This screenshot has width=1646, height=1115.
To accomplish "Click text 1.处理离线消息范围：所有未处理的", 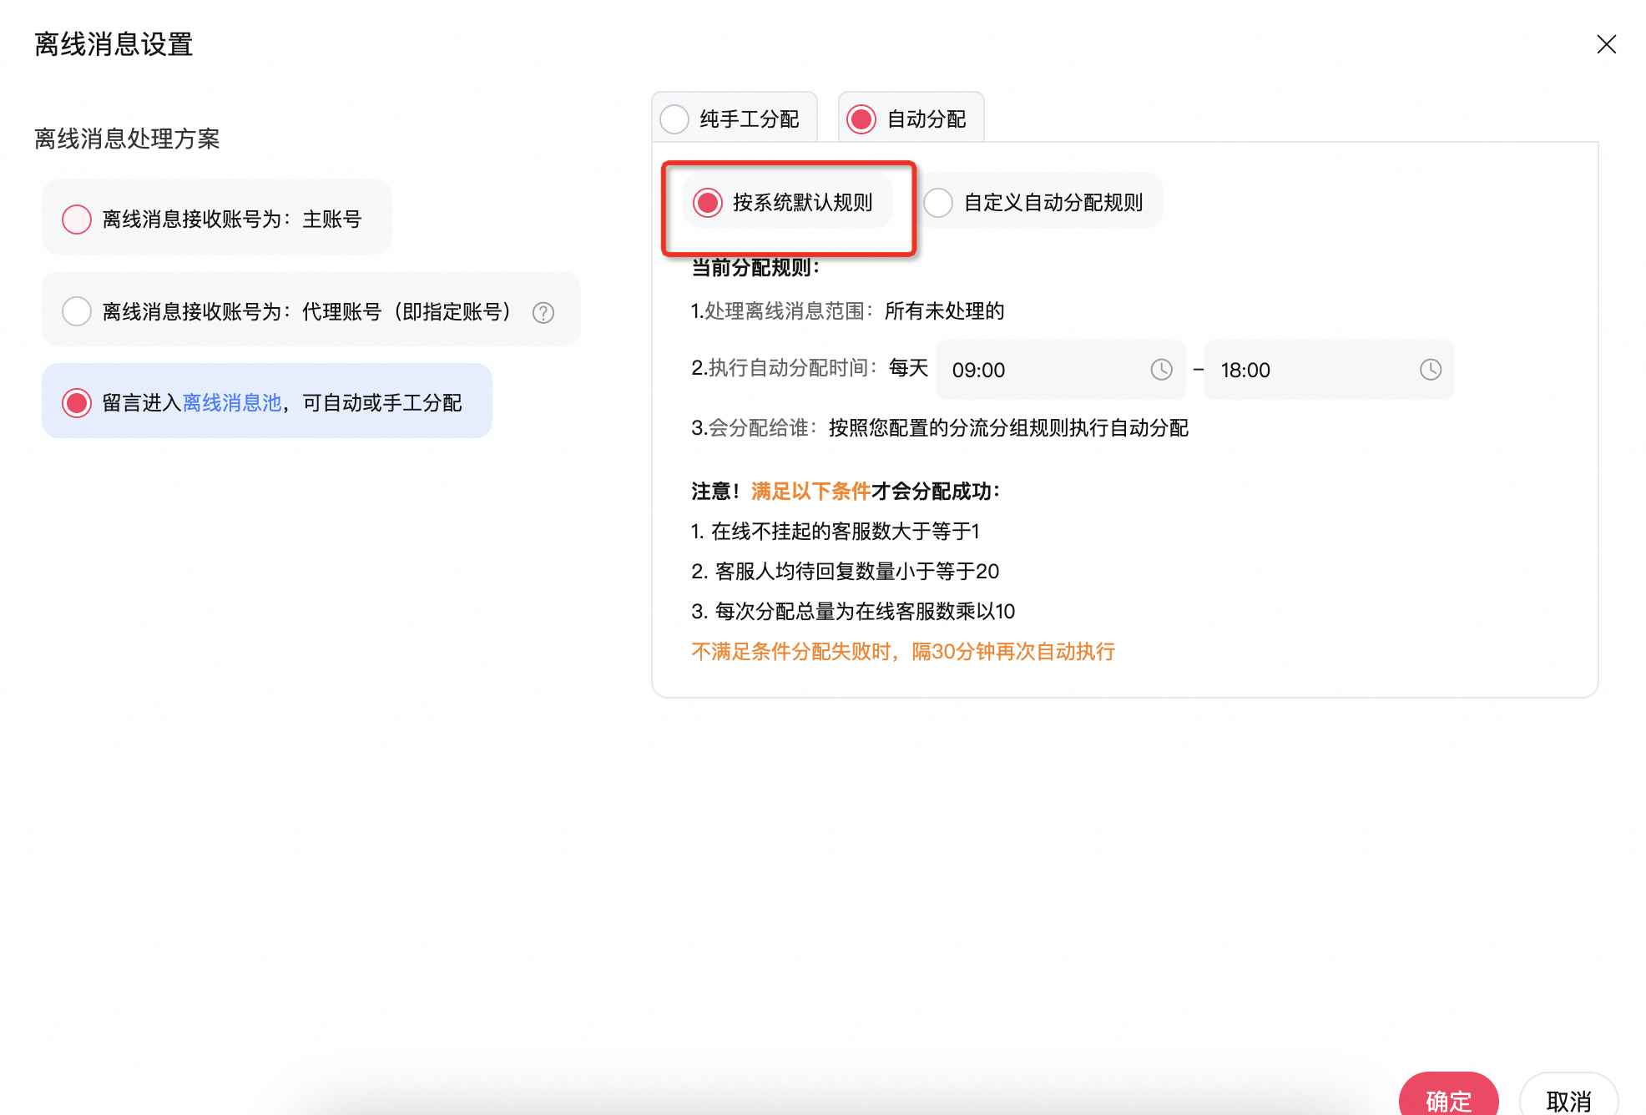I will (x=847, y=311).
